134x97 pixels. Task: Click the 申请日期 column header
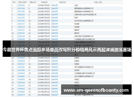pos(44,2)
